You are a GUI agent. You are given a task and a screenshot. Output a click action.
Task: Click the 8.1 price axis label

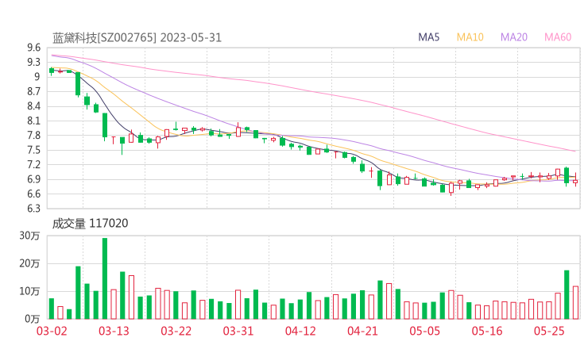[x=33, y=121]
